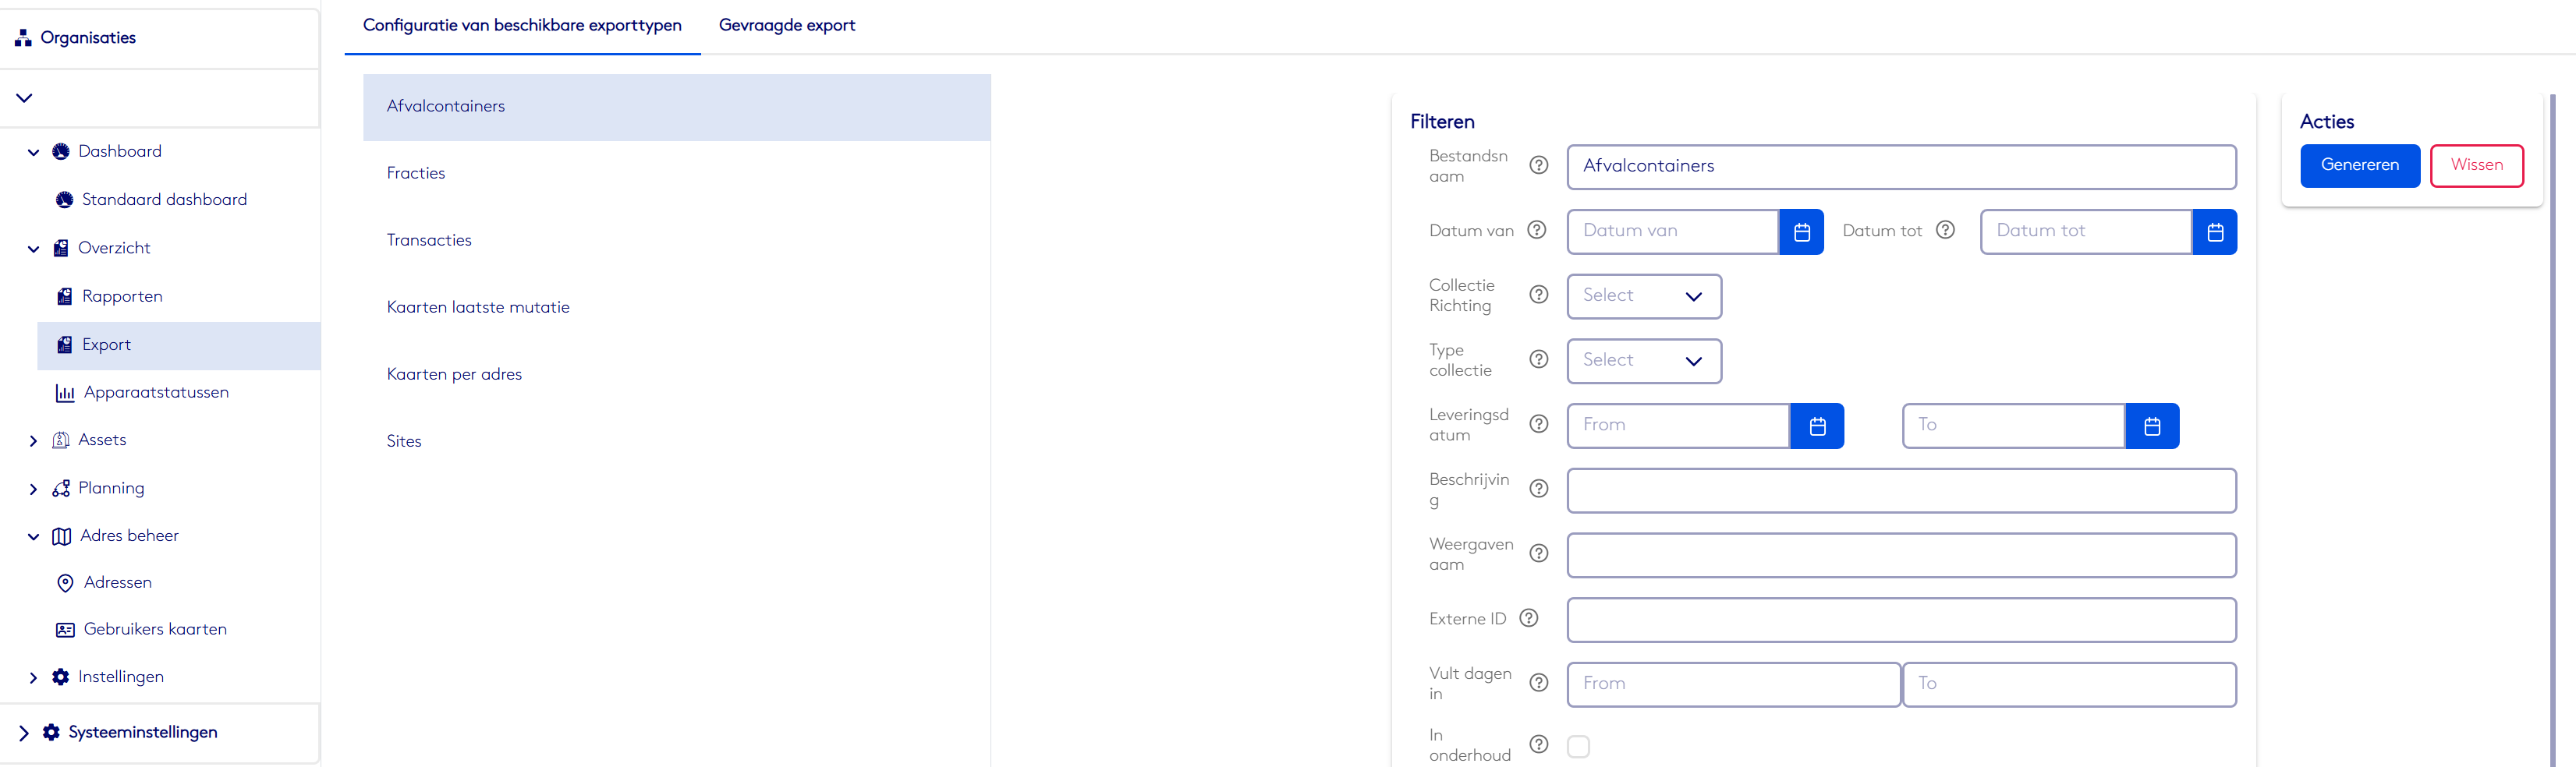Viewport: 2576px width, 767px height.
Task: Open Apparaatstatussen in the sidebar
Action: pos(156,393)
